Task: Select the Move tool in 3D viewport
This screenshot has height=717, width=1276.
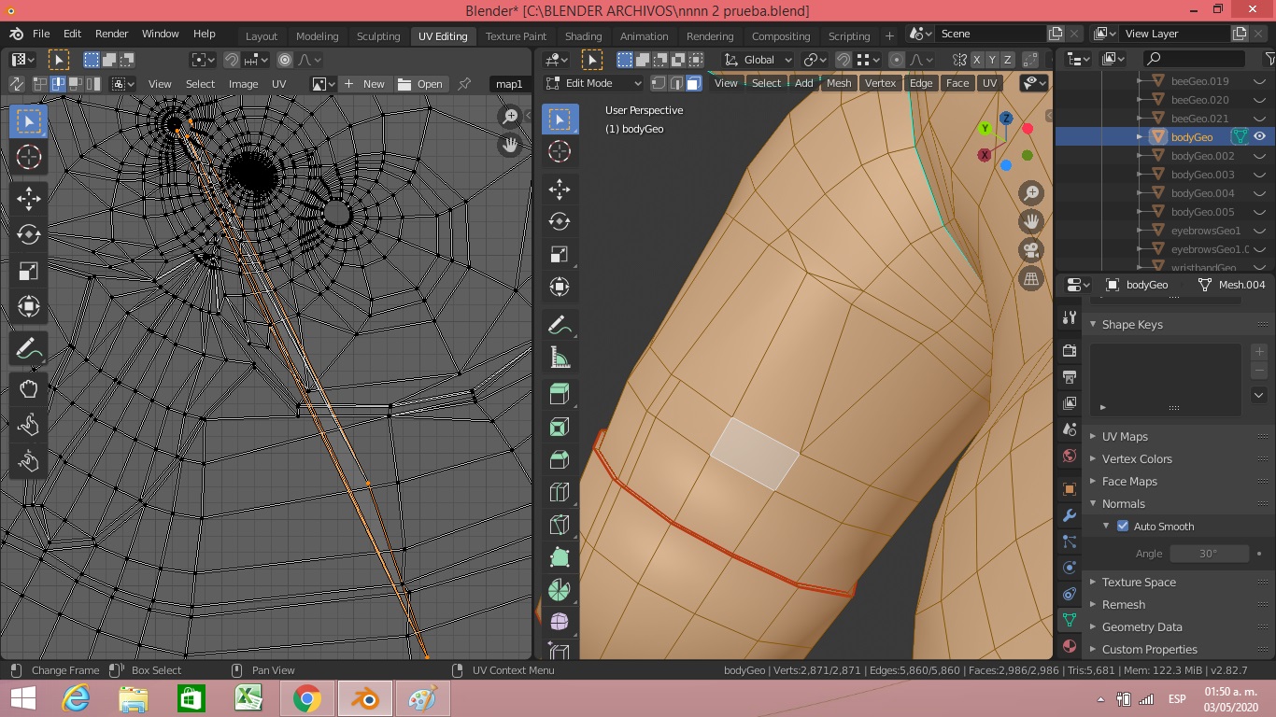Action: pyautogui.click(x=560, y=190)
